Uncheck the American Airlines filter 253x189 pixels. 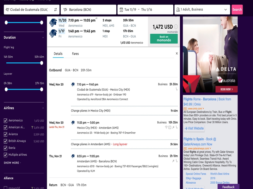coord(5,128)
